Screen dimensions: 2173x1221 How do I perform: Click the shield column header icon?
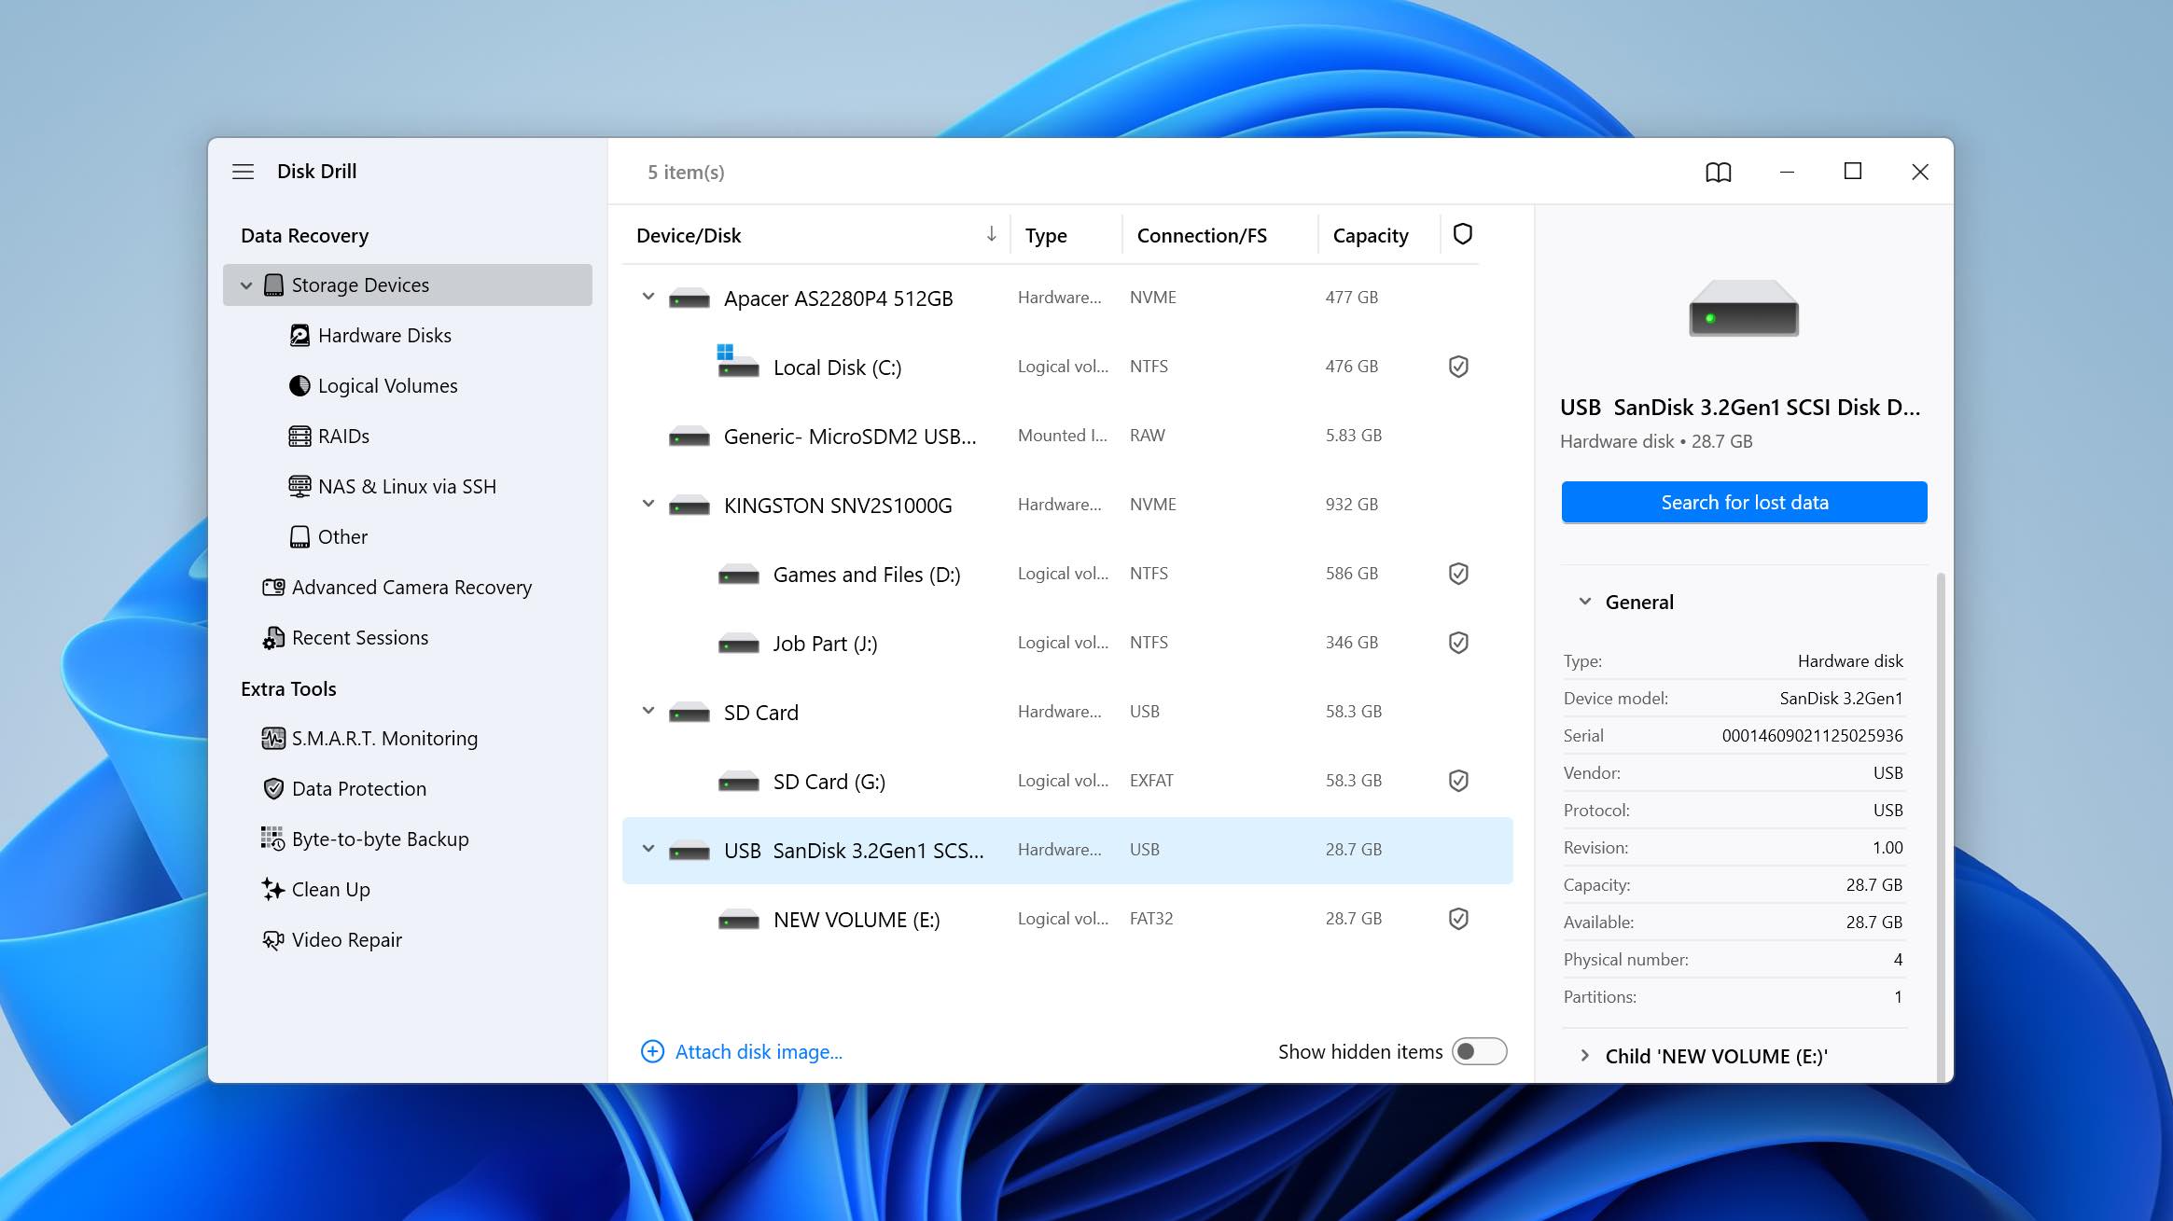click(1462, 234)
